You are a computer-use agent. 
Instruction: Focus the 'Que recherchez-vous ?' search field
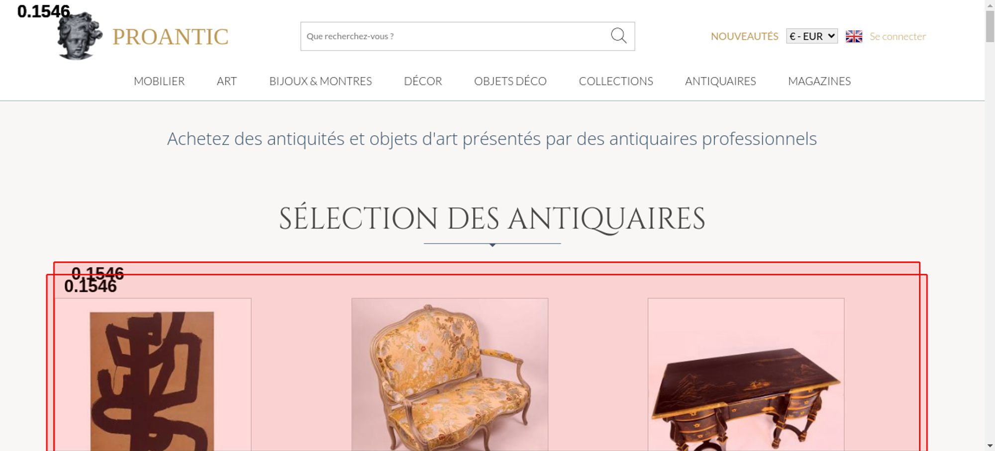tap(455, 36)
